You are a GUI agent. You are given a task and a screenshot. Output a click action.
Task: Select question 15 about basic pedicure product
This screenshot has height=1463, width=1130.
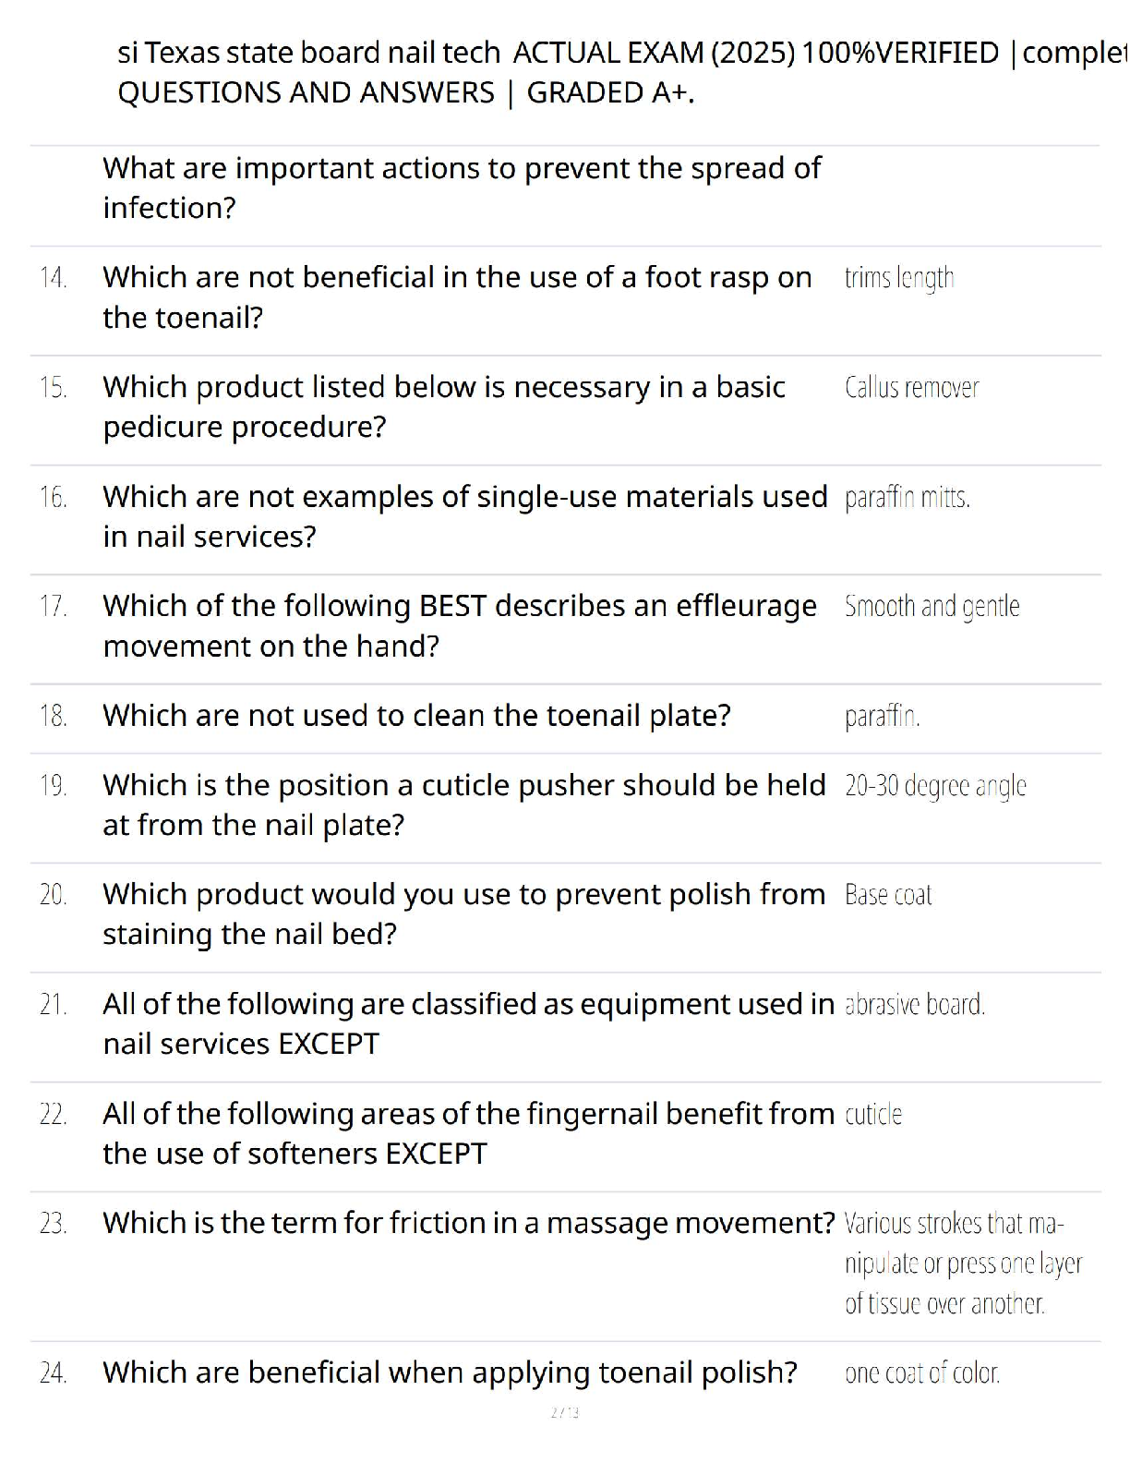pos(444,406)
